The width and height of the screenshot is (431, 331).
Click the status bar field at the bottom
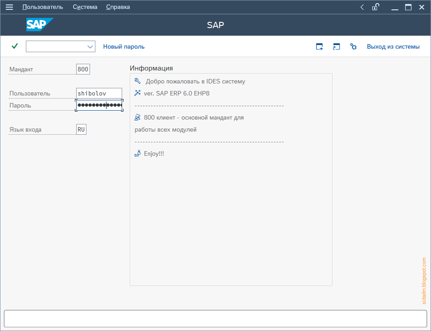tap(215, 319)
